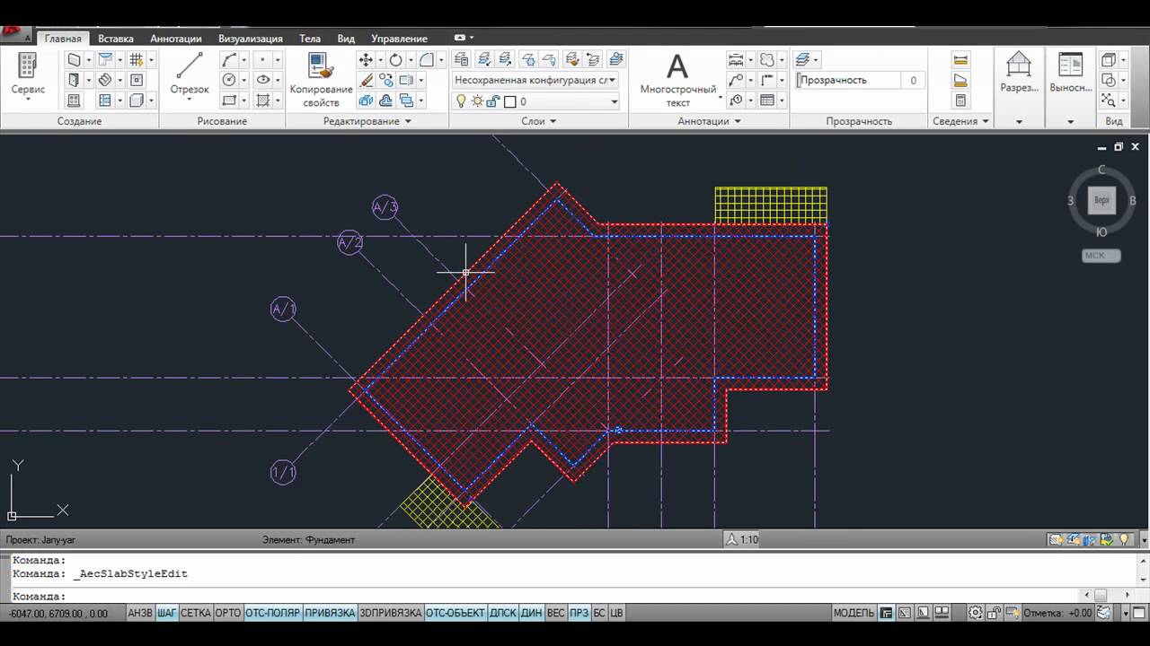Click the linear dimension tool icon
Viewport: 1150px width, 646px height.
(x=736, y=60)
